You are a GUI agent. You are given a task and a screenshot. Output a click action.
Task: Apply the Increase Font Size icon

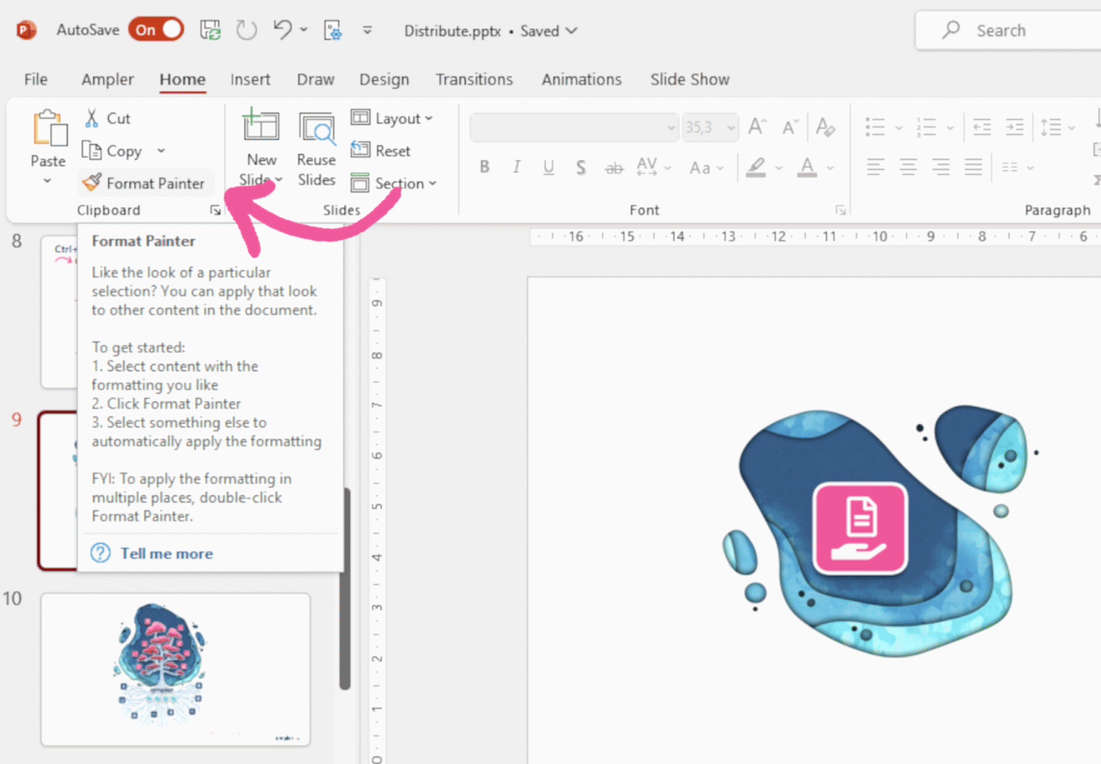coord(756,127)
